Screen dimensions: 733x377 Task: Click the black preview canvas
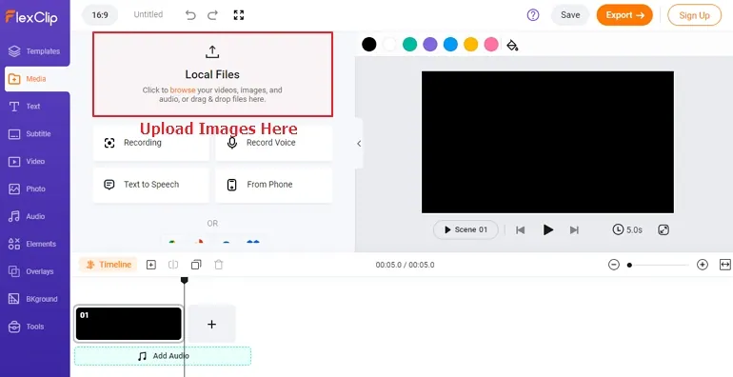pos(547,142)
